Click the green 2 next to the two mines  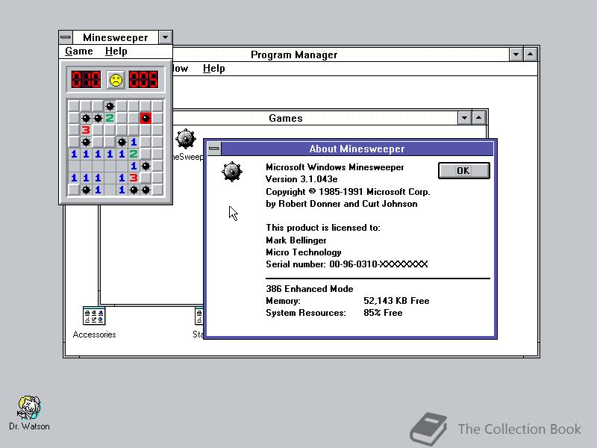110,118
